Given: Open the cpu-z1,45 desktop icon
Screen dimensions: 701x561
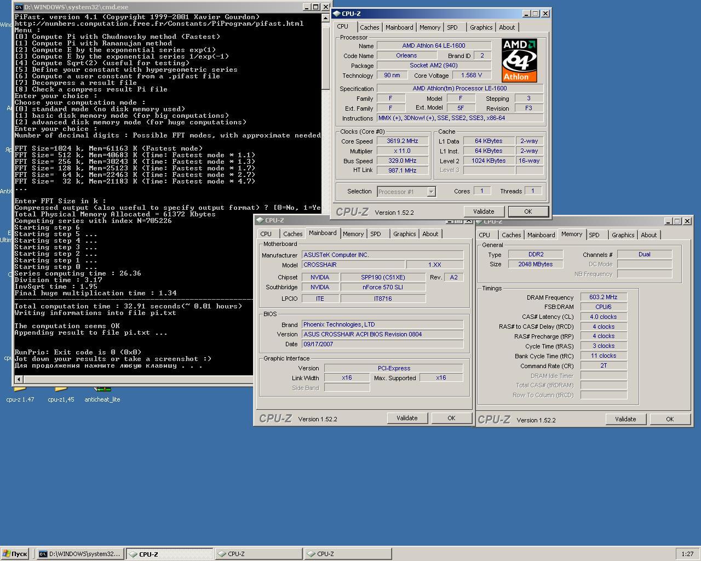Looking at the screenshot, I should point(61,393).
